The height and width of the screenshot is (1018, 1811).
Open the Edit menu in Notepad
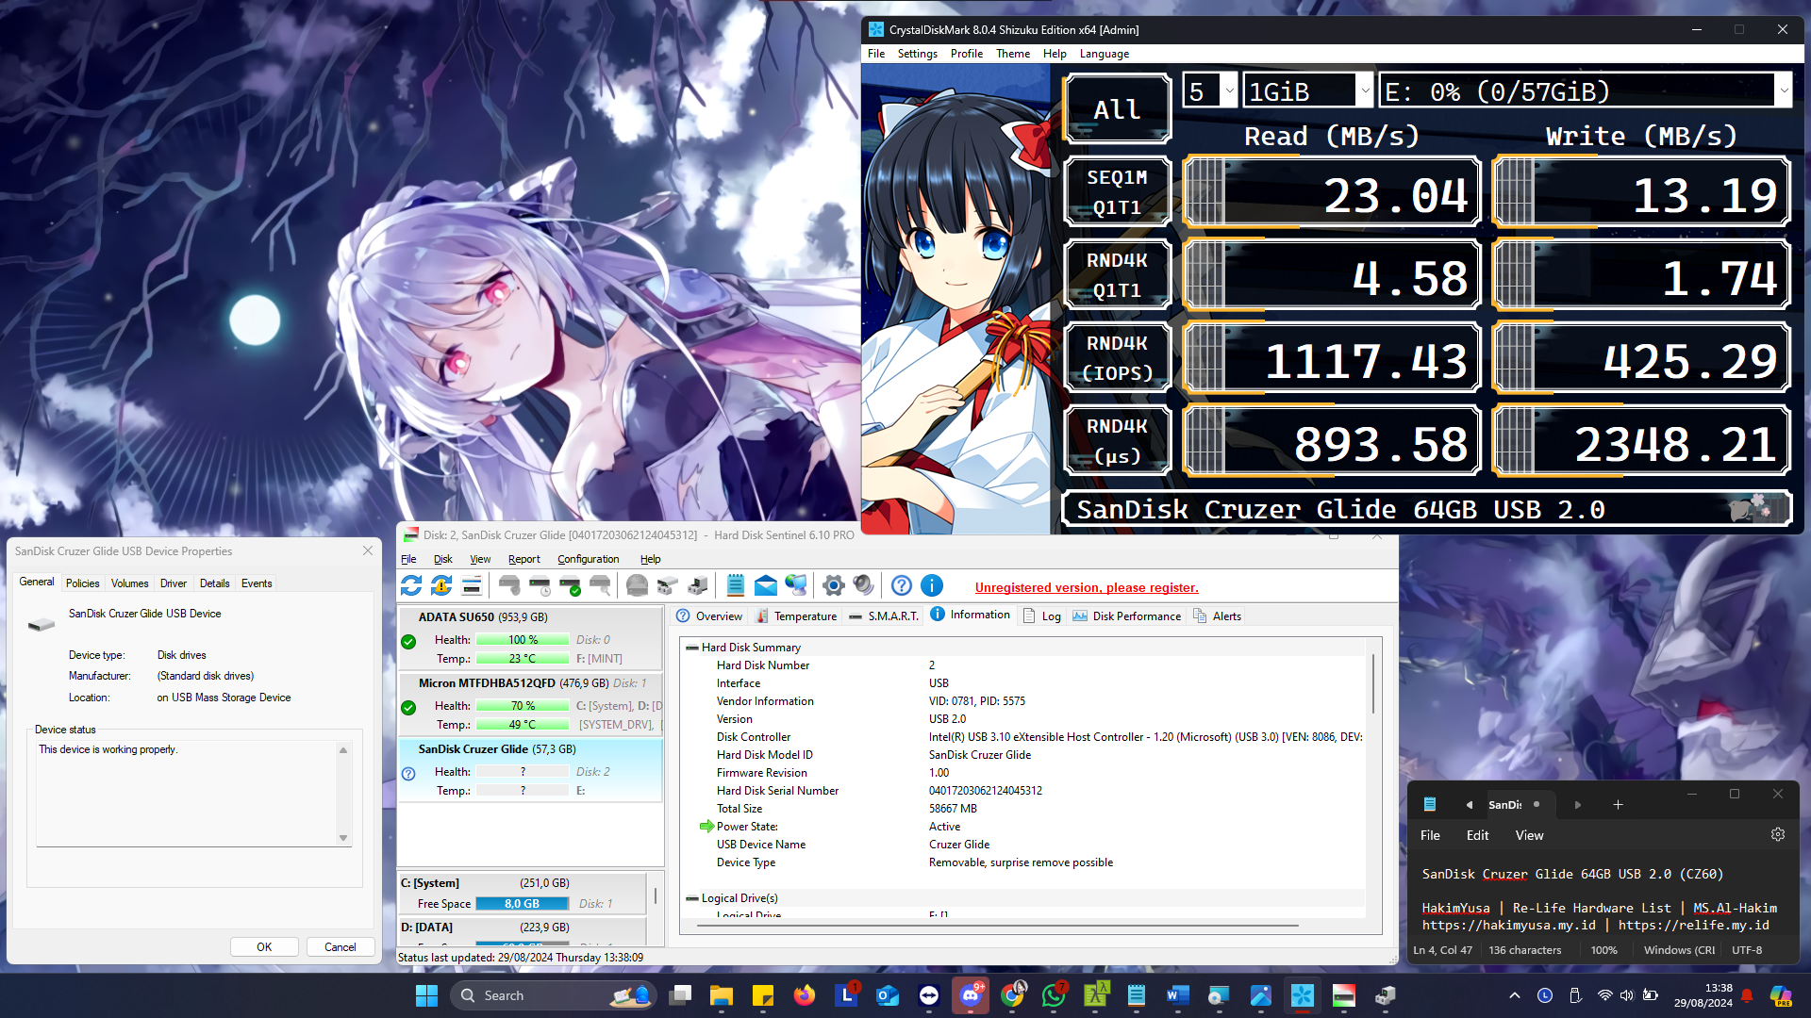point(1477,835)
